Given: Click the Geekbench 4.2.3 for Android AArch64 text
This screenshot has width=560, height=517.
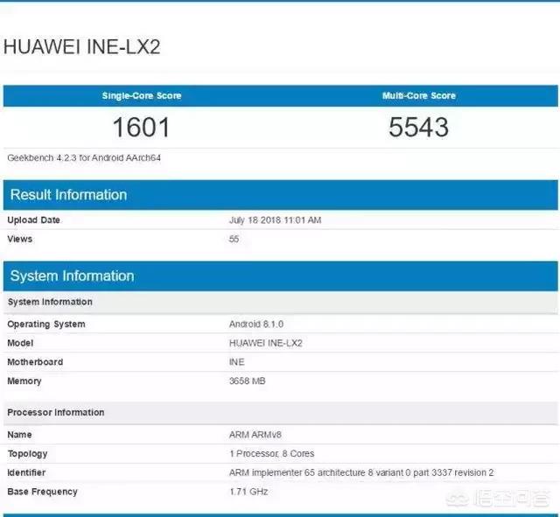Looking at the screenshot, I should pos(84,157).
